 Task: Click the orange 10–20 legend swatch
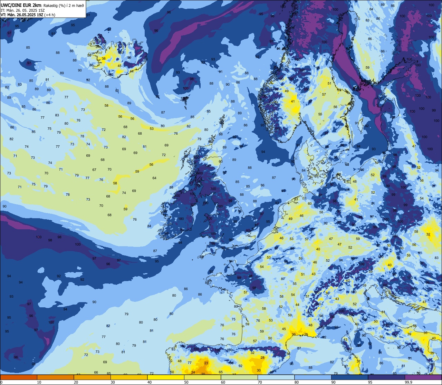click(55, 377)
